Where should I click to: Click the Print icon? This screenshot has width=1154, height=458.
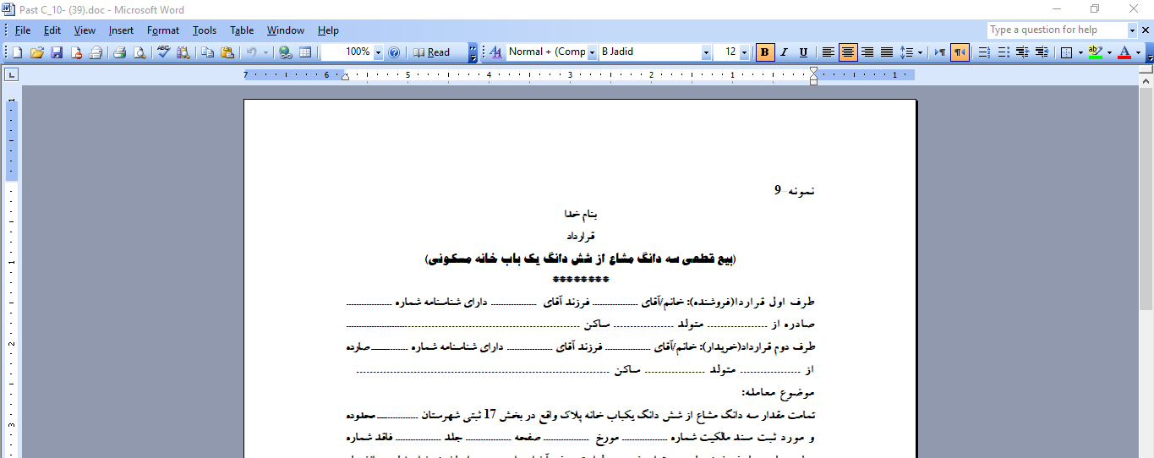click(x=119, y=52)
